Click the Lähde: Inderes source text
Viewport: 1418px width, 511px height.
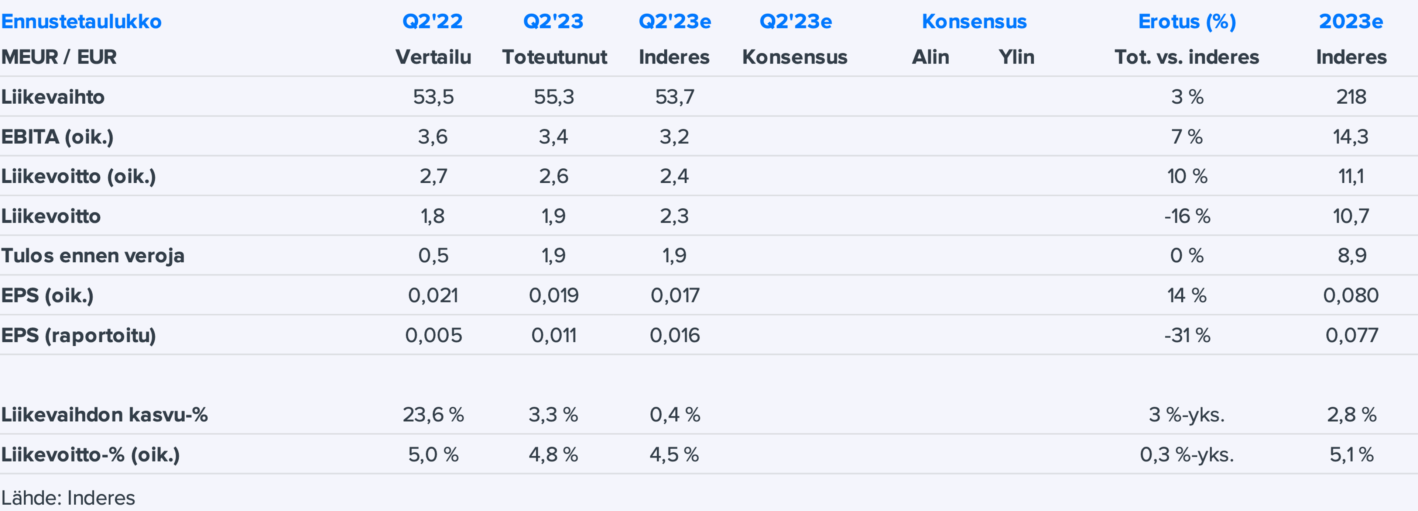pos(68,498)
